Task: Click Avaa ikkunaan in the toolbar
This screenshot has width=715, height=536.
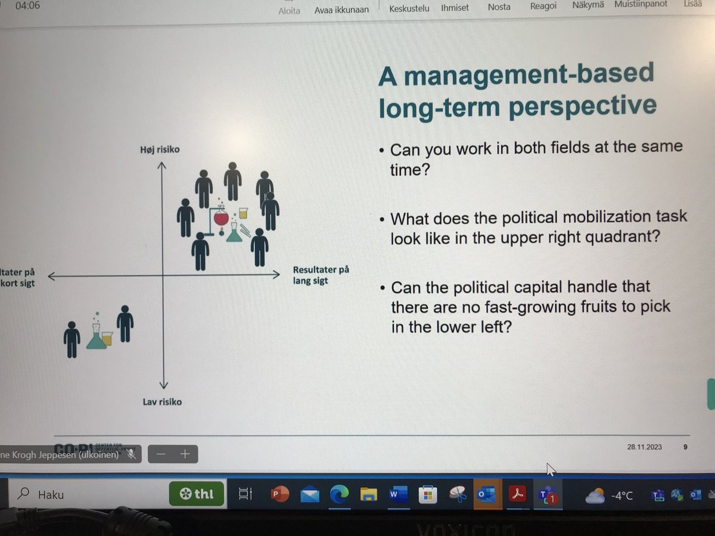Action: 341,10
